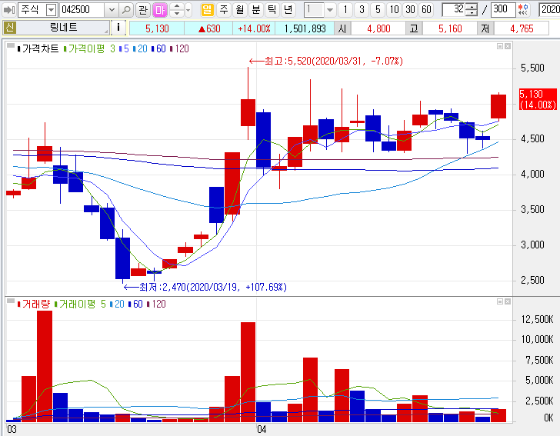The image size is (560, 436).
Task: Click the 최고:5,520 high annotation
Action: 325,61
